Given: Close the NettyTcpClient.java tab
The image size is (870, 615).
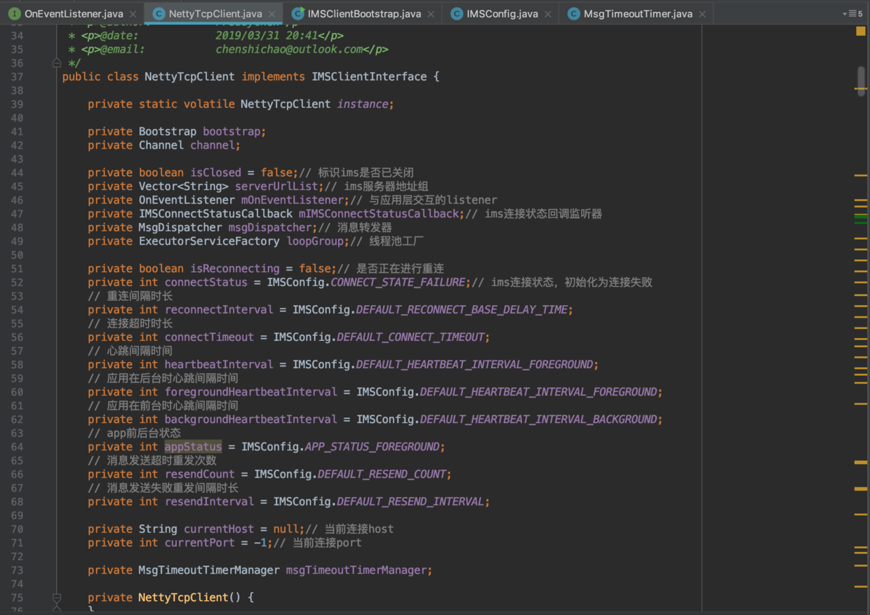Looking at the screenshot, I should [272, 13].
